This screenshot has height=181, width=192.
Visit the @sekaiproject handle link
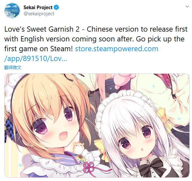39,14
